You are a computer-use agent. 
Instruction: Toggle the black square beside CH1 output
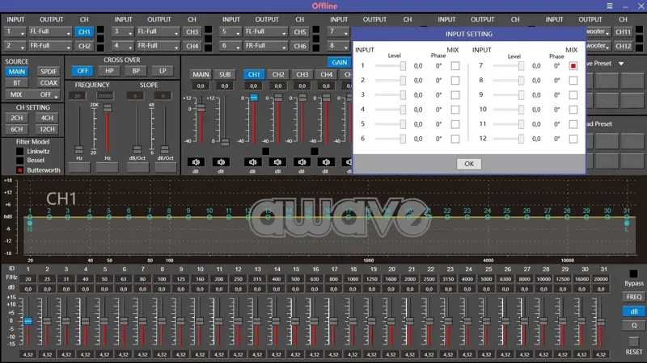tap(100, 31)
